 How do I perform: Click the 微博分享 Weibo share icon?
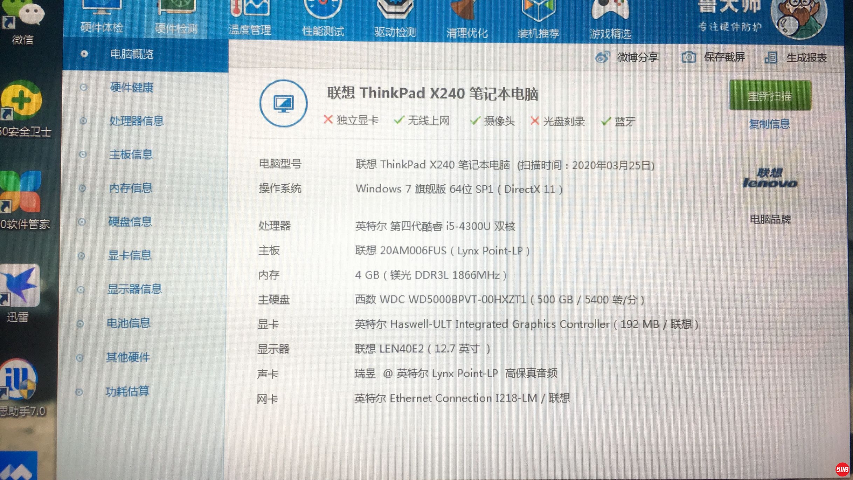tap(602, 57)
